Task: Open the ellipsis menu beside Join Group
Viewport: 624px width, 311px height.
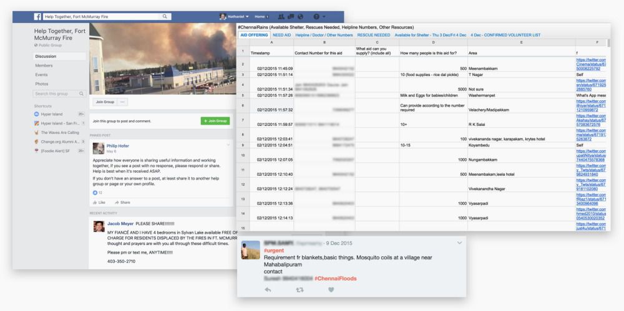Action: pos(122,102)
